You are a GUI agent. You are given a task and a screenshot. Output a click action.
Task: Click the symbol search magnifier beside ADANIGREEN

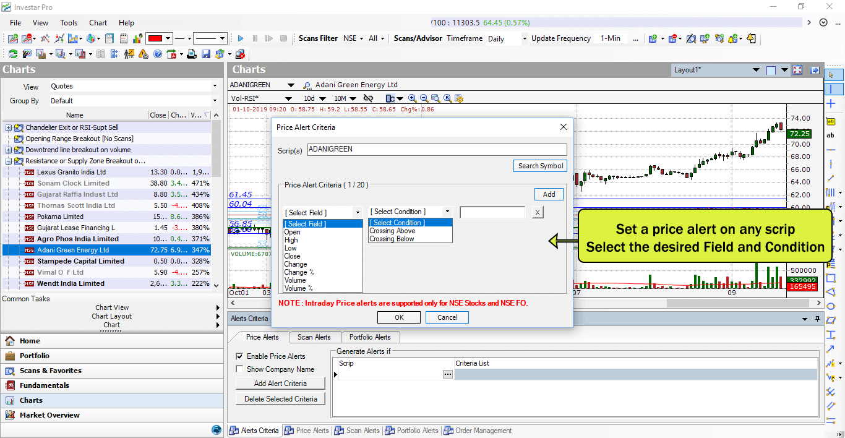[307, 85]
